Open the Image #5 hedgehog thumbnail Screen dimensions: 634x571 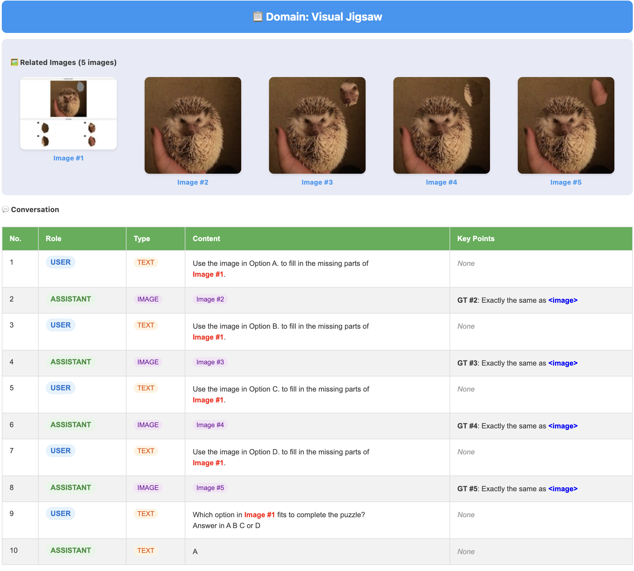pos(565,125)
